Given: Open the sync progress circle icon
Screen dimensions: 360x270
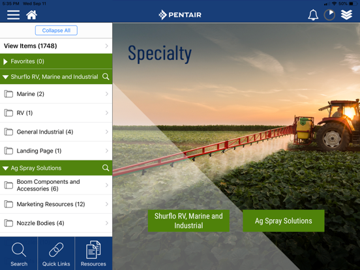Looking at the screenshot, I should click(329, 15).
